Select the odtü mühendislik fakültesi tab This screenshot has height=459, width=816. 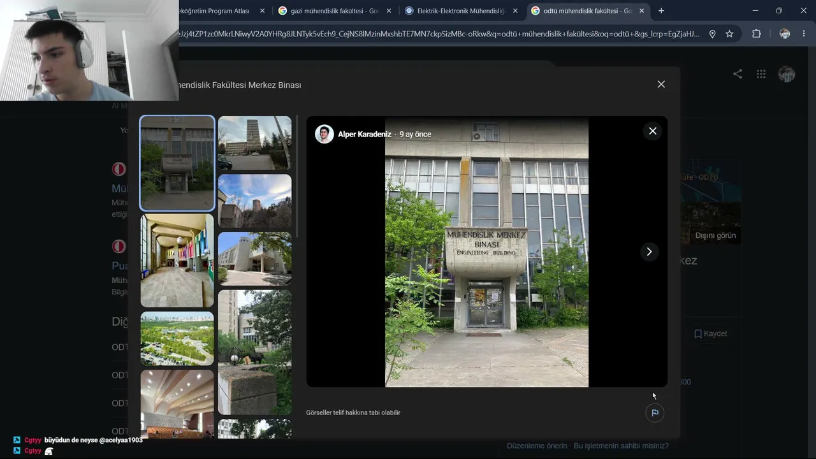580,11
